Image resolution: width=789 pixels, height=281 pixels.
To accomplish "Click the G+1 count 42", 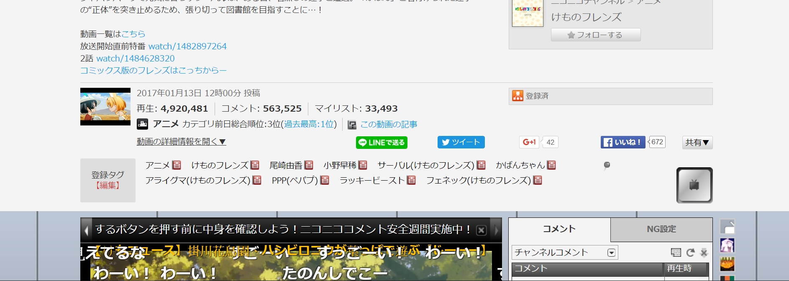I will 551,142.
